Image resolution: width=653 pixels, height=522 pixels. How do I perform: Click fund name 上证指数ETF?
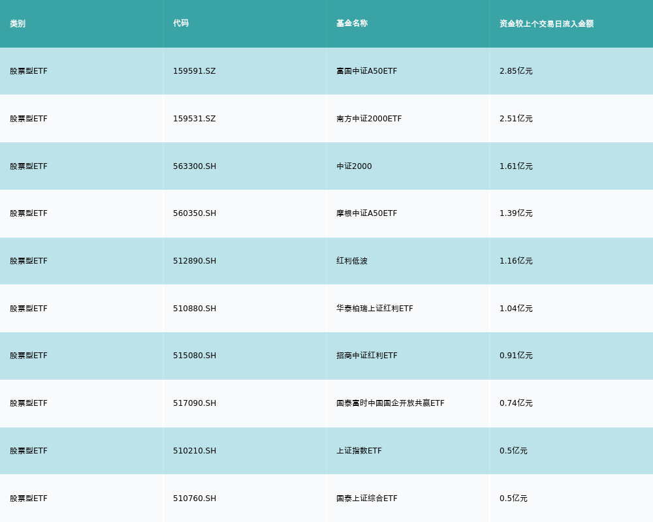pos(359,451)
